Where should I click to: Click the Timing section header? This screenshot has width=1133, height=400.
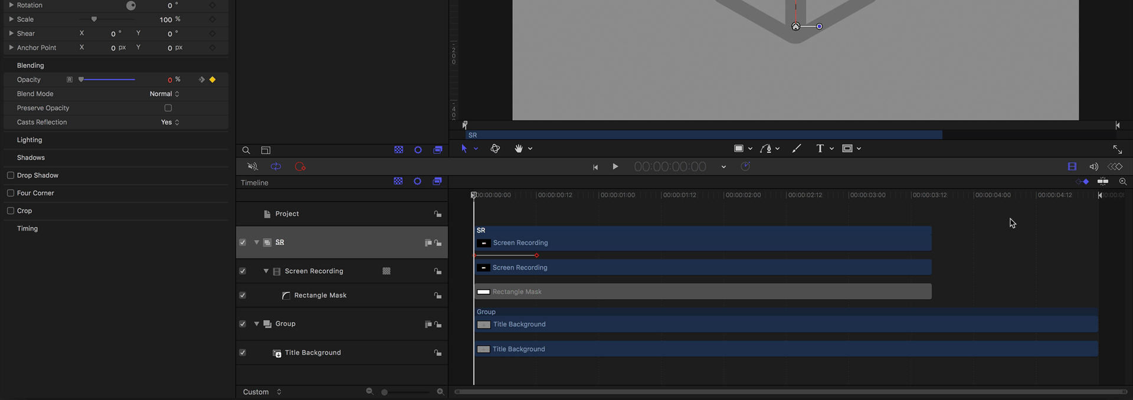(x=27, y=228)
